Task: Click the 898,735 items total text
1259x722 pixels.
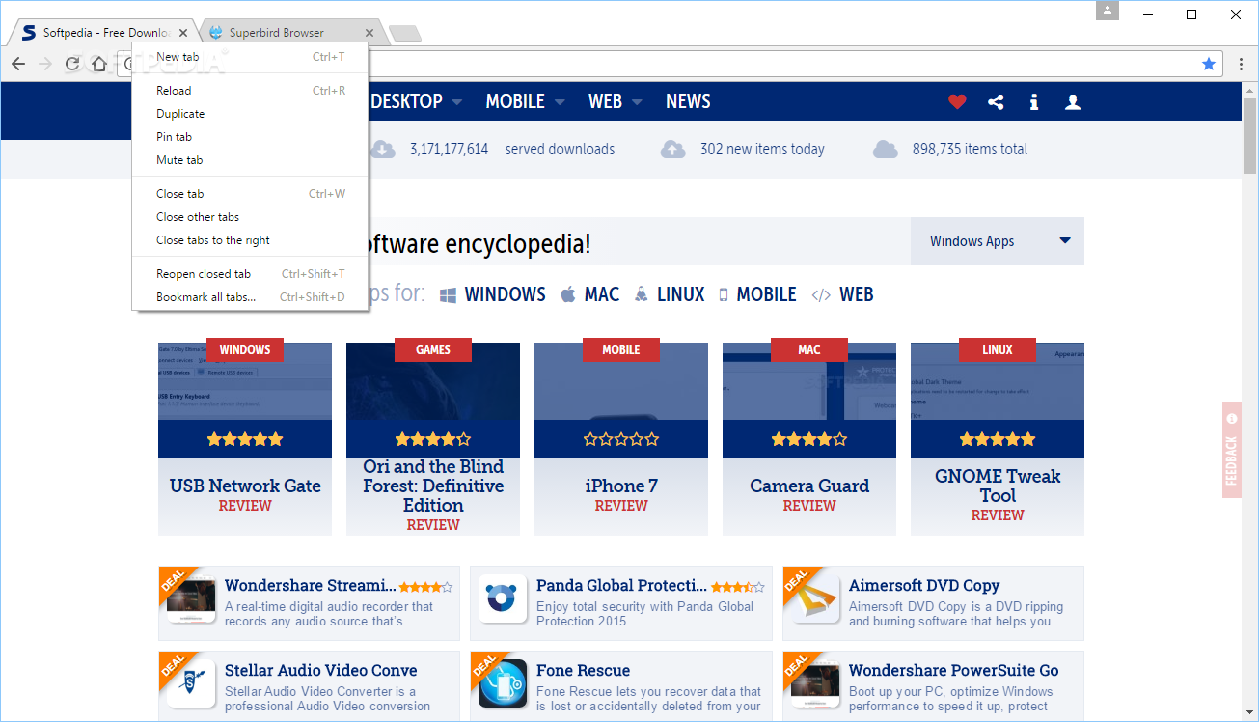Action: coord(970,149)
